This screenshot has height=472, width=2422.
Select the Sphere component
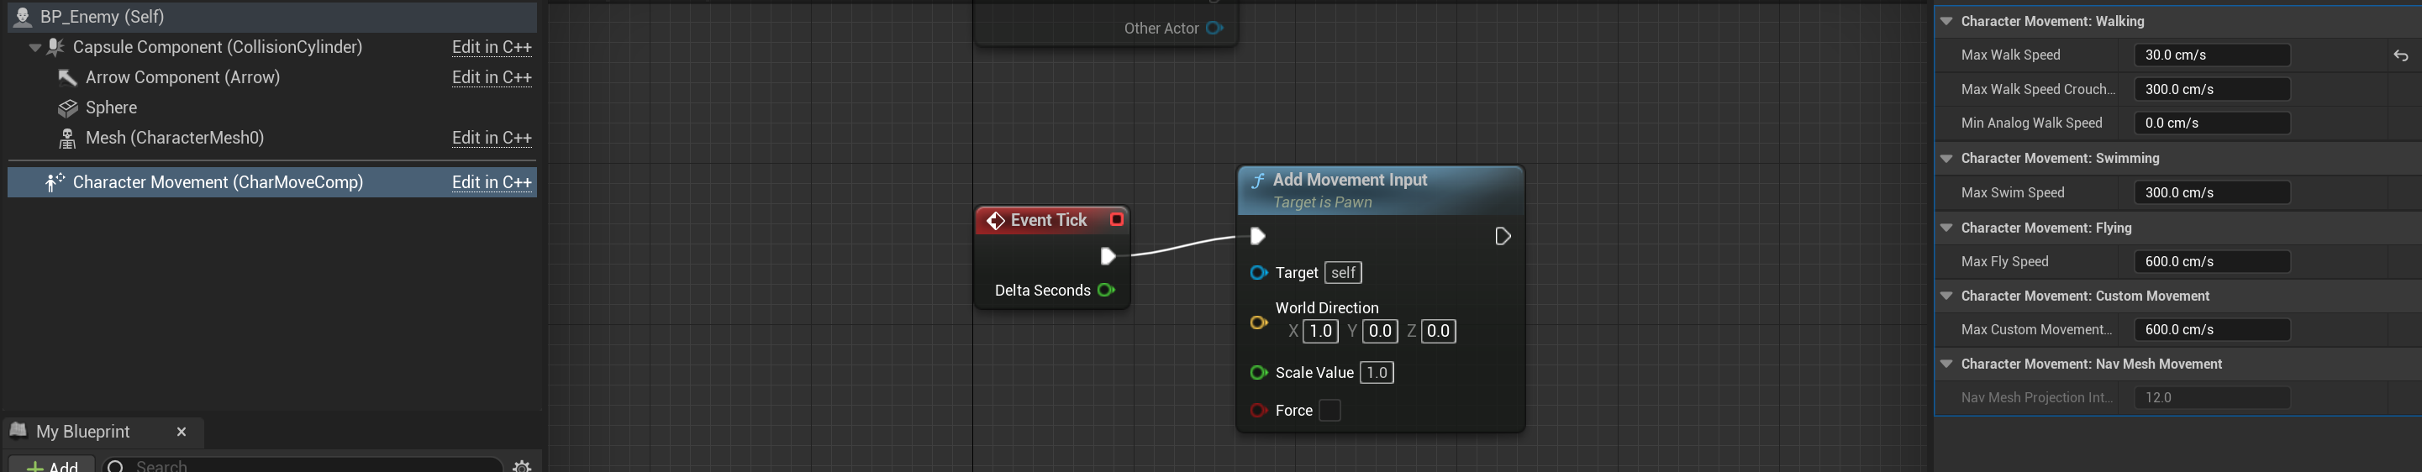(x=111, y=108)
